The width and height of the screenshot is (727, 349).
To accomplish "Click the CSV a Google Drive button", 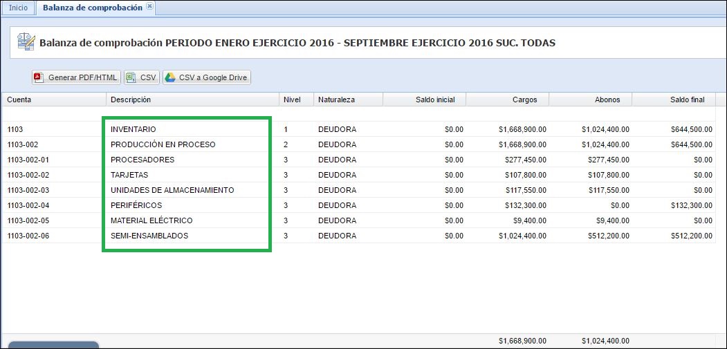I will pyautogui.click(x=207, y=77).
